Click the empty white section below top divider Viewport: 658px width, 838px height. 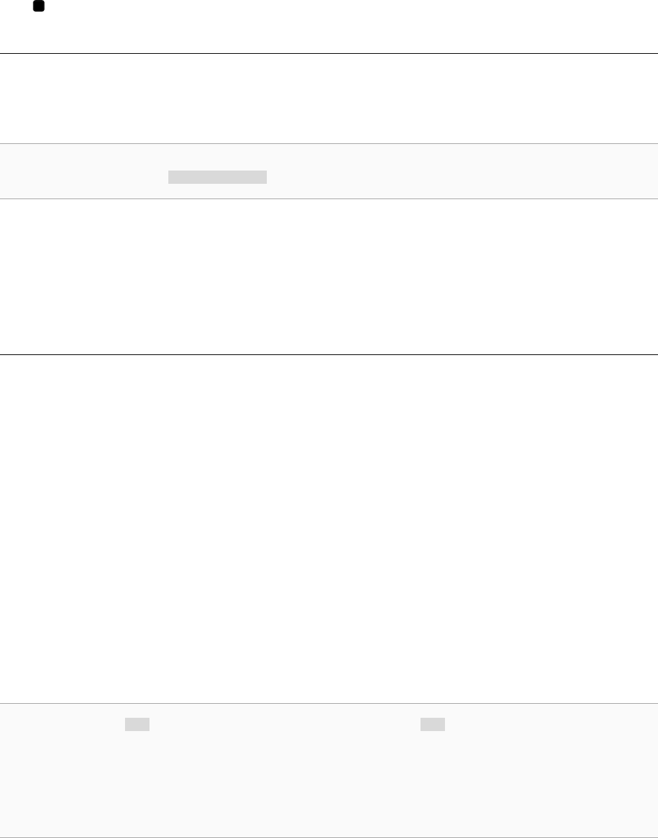click(329, 99)
